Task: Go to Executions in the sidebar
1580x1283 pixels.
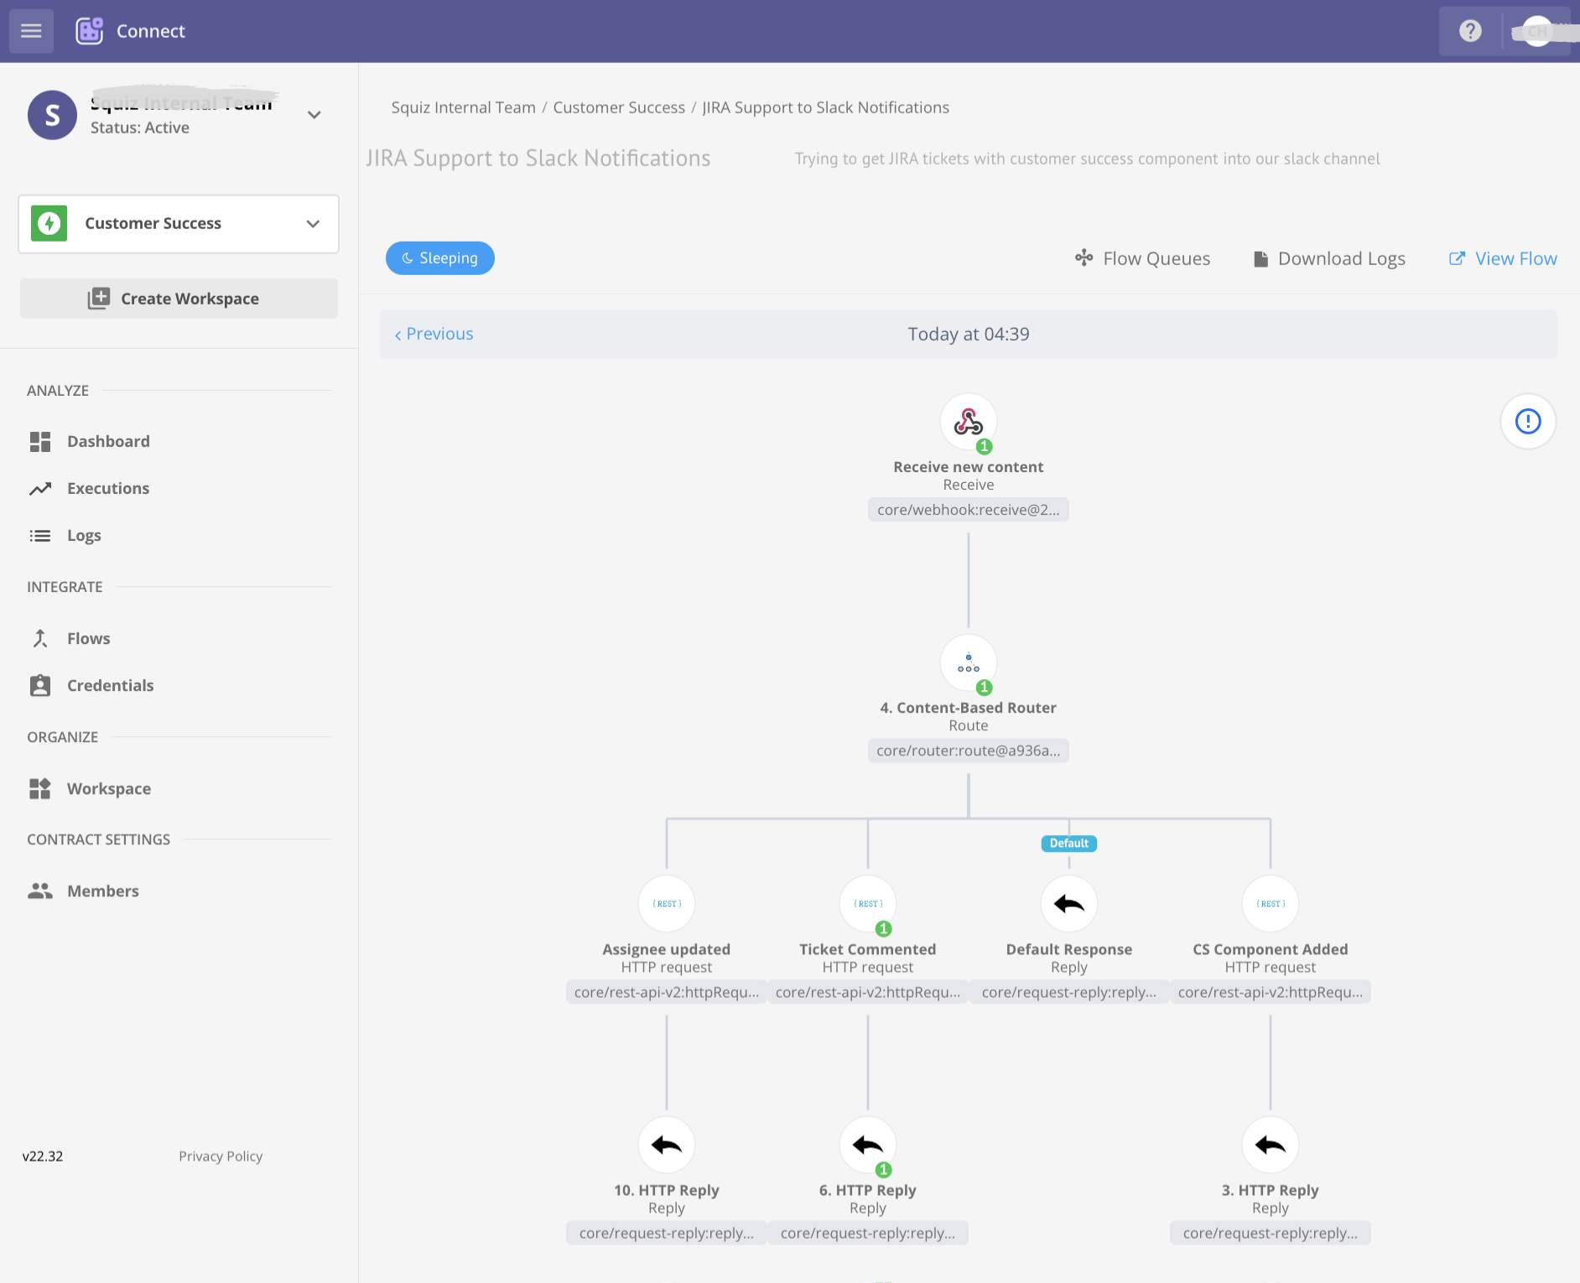Action: coord(108,488)
